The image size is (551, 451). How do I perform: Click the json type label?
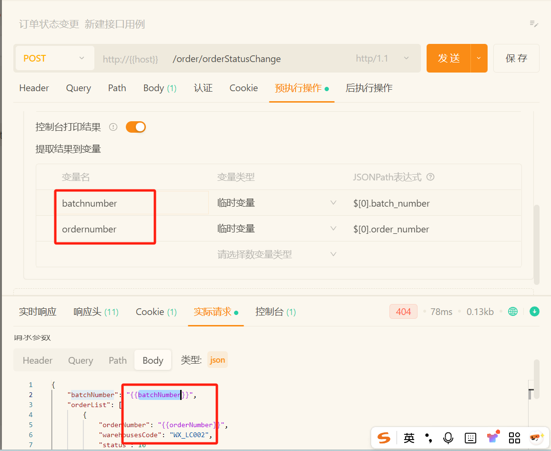[x=217, y=360]
